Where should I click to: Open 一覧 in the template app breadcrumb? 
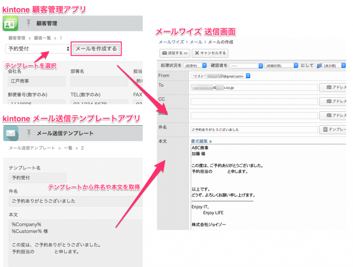pos(68,148)
